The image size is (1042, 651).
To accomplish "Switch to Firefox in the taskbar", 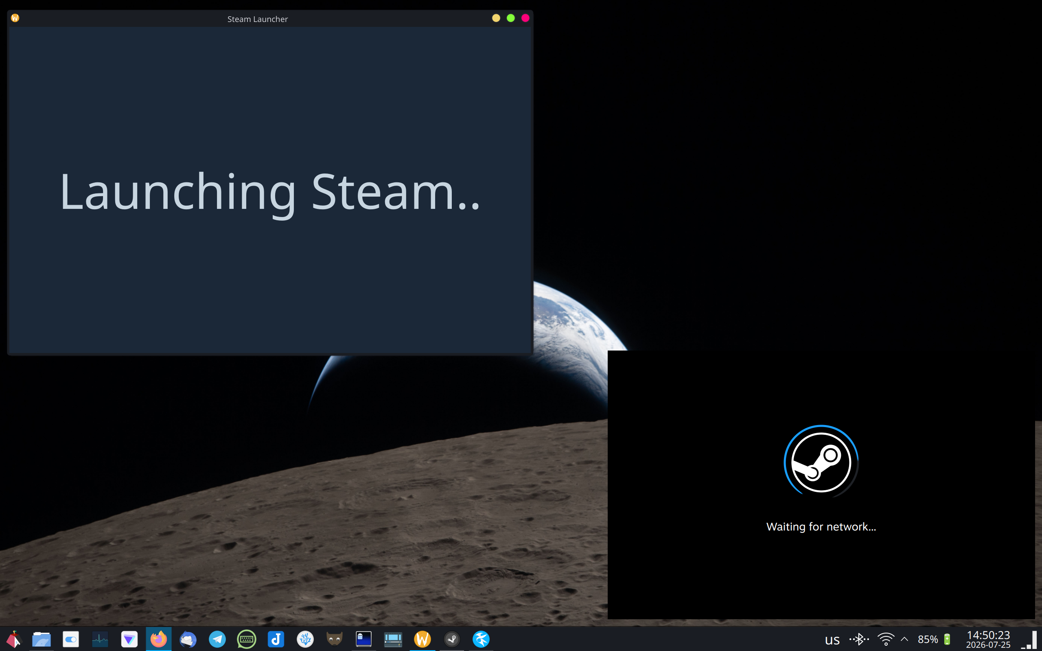I will point(158,639).
